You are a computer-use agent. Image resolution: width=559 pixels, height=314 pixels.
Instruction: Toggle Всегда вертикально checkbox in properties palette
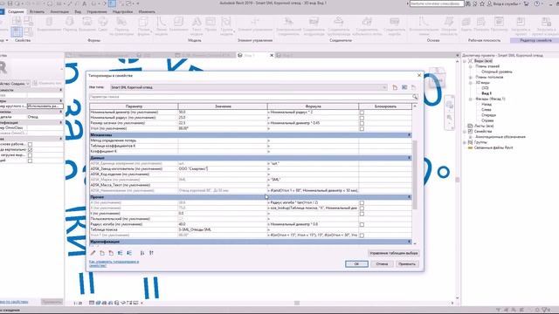(30, 150)
